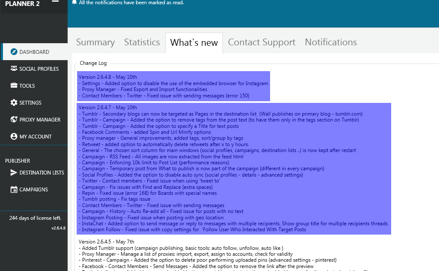This screenshot has height=271, width=439.
Task: Select the highlighted Version 2.6.4.7 entry
Action: (233, 167)
